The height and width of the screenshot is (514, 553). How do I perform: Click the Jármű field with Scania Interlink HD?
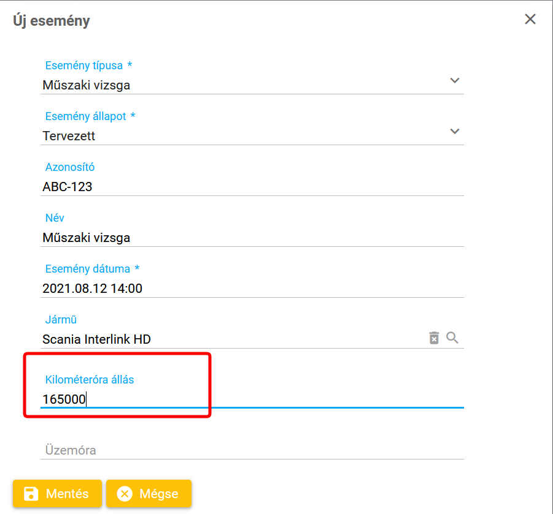[227, 339]
